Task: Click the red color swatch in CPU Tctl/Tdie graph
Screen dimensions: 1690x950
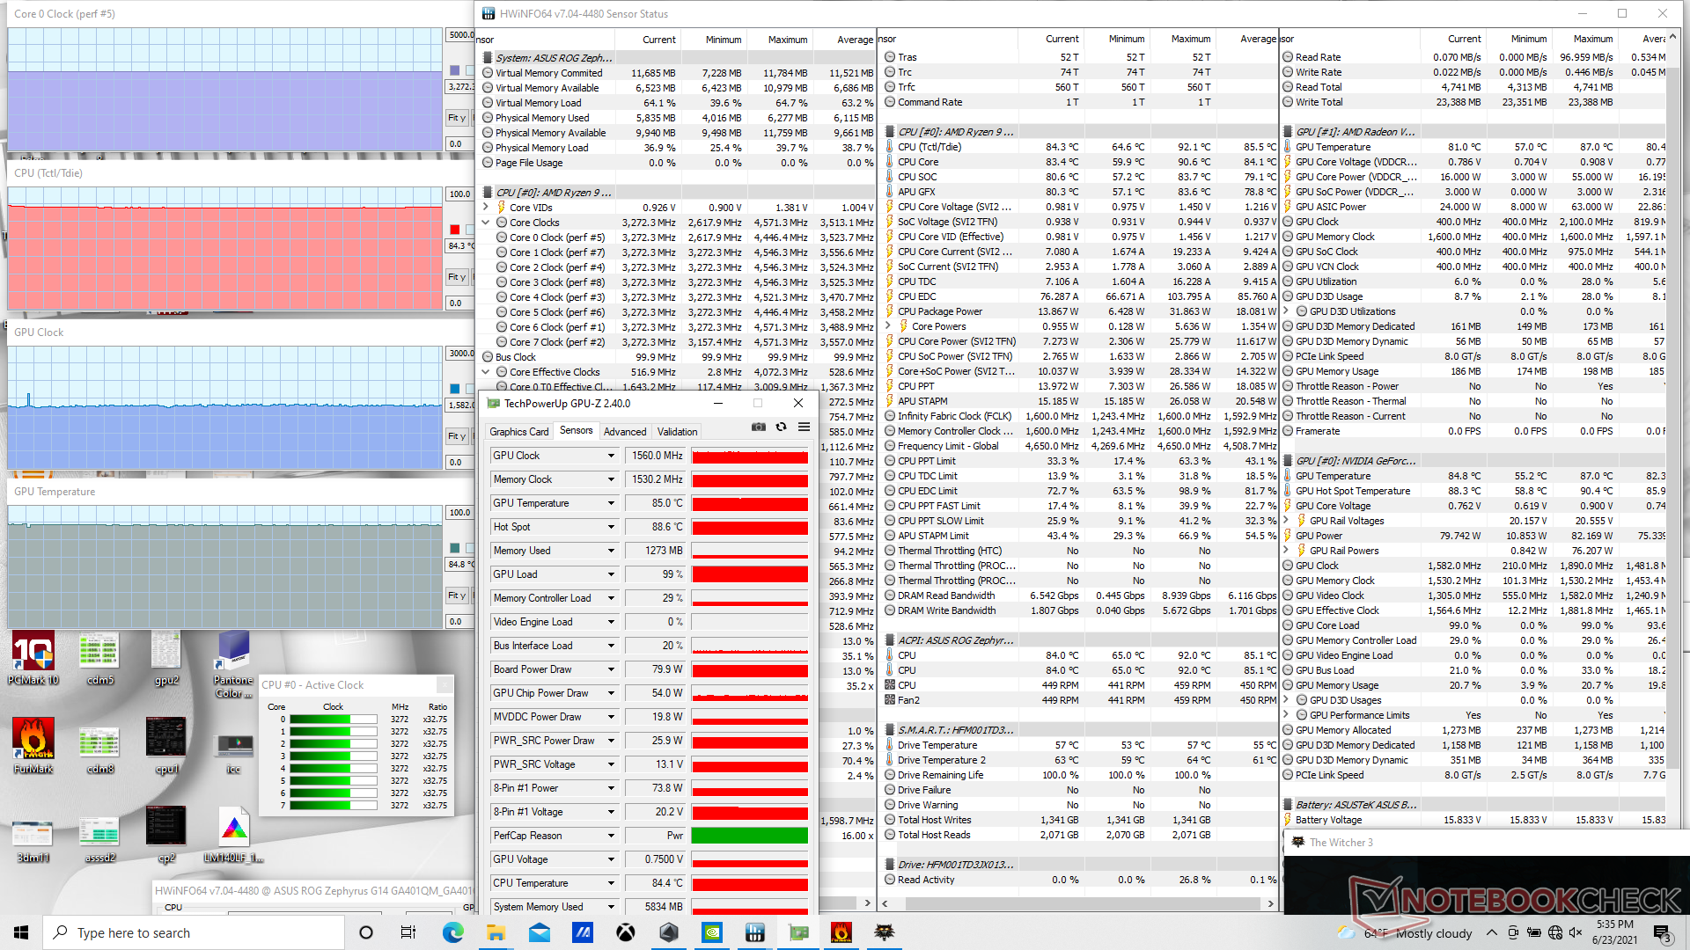Action: 454,230
